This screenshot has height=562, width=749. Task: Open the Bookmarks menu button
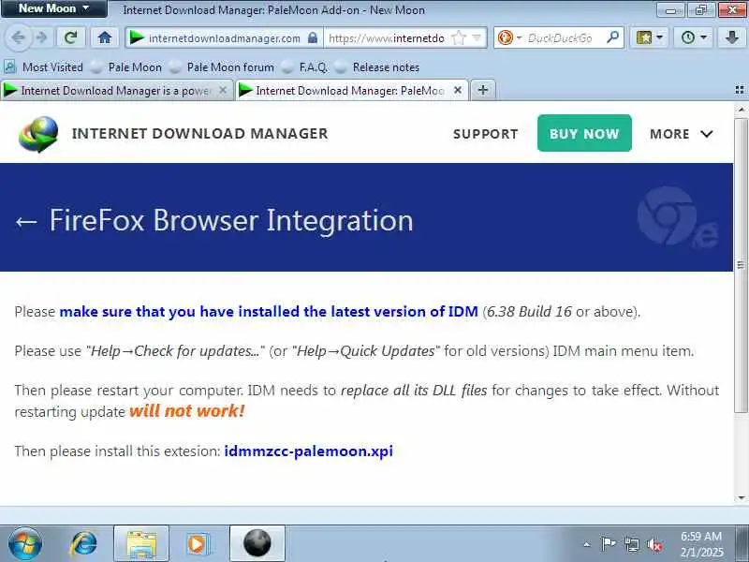[649, 37]
